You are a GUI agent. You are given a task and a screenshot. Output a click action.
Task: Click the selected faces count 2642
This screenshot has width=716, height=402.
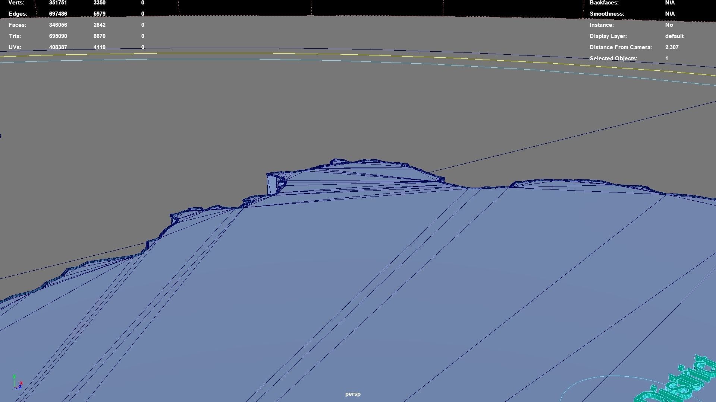pyautogui.click(x=99, y=25)
